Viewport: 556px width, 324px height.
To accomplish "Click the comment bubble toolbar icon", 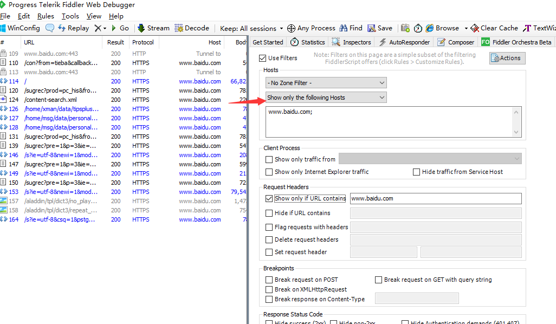I will coord(50,28).
